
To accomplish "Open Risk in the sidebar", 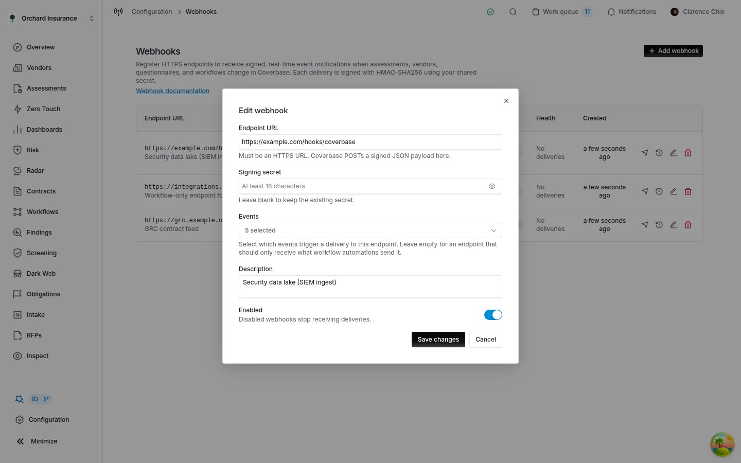I will coord(33,150).
